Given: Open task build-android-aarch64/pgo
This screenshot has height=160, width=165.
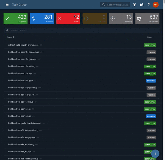Looking at the screenshot, I should coord(21,81).
